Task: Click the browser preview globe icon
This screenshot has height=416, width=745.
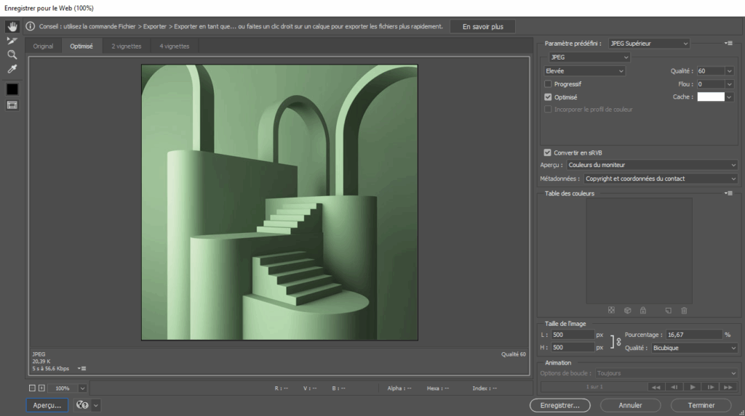Action: pyautogui.click(x=82, y=405)
